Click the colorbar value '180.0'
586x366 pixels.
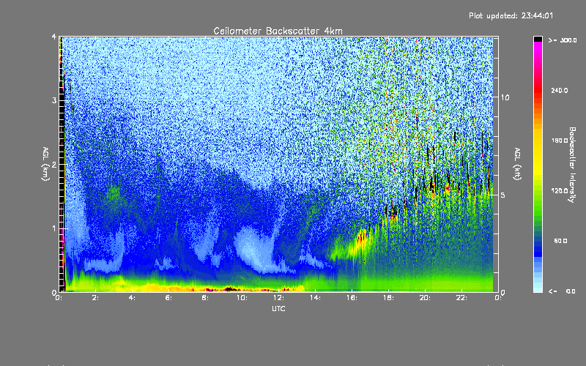click(x=560, y=141)
